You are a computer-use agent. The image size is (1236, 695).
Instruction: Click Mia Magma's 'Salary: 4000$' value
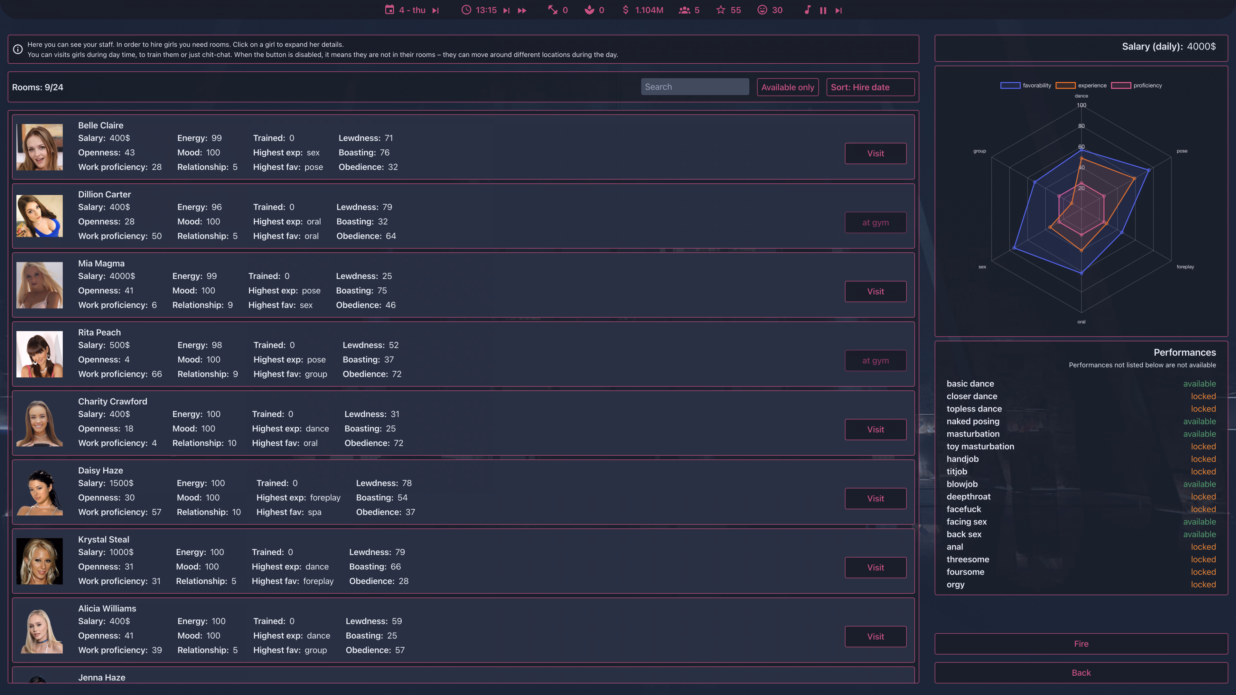(107, 276)
